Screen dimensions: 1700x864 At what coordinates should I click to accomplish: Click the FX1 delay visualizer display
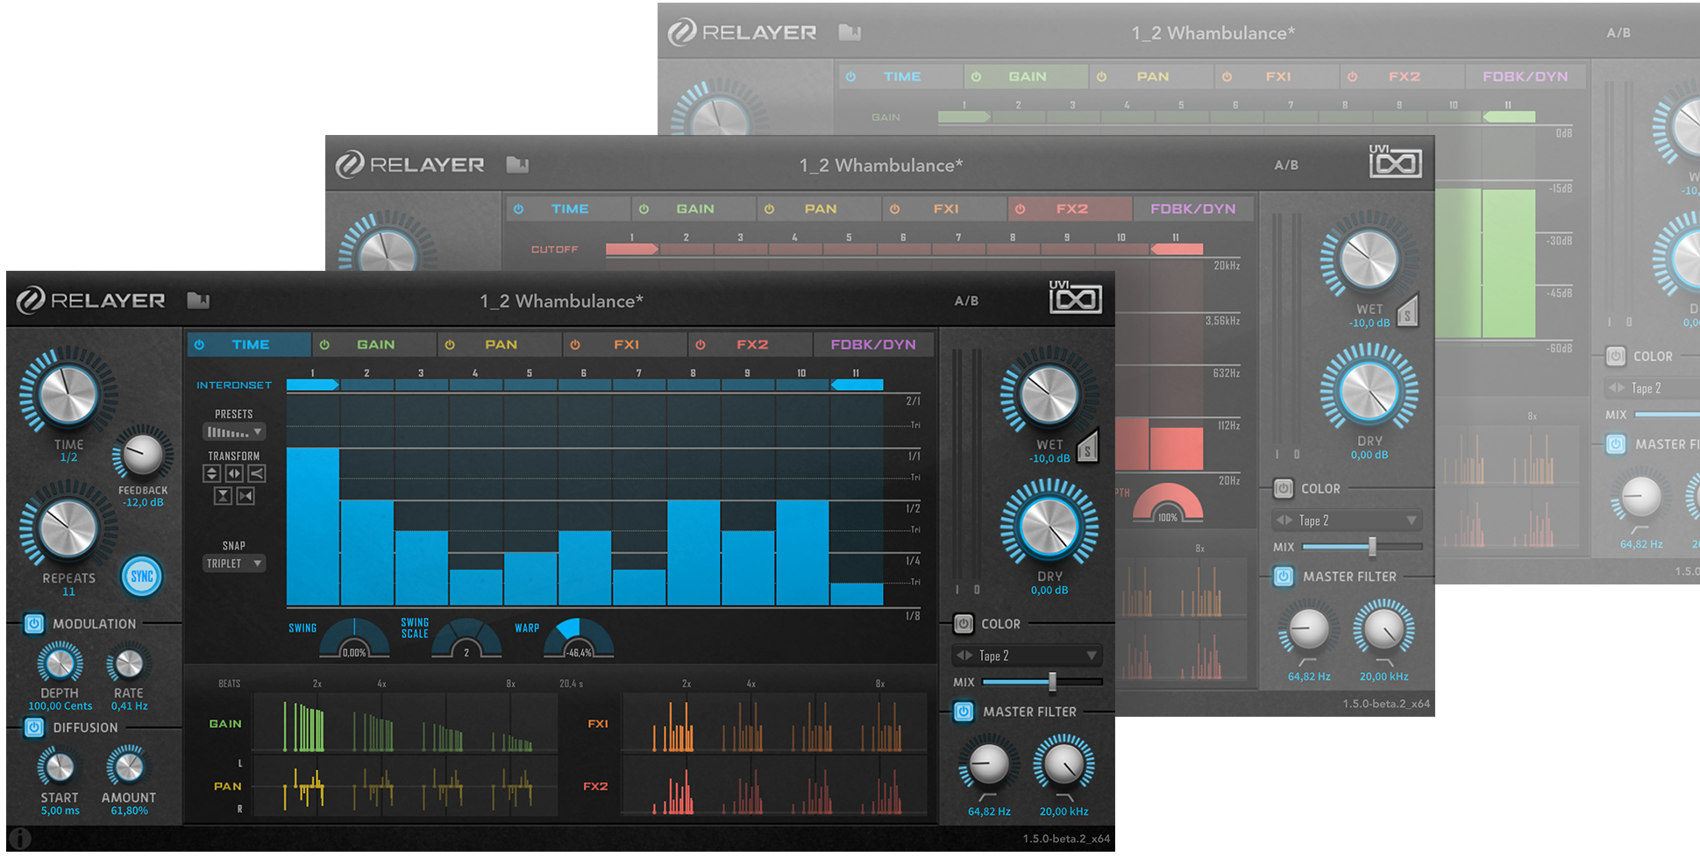pyautogui.click(x=774, y=724)
